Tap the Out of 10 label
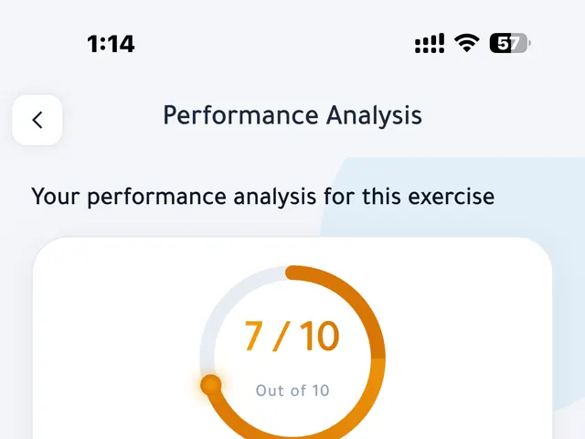This screenshot has height=439, width=585. click(292, 391)
